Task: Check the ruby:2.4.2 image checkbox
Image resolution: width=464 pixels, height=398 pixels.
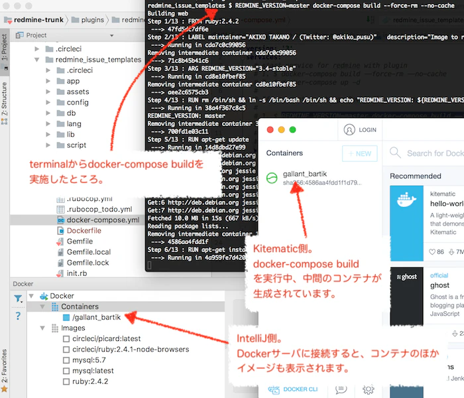Action: click(x=66, y=381)
